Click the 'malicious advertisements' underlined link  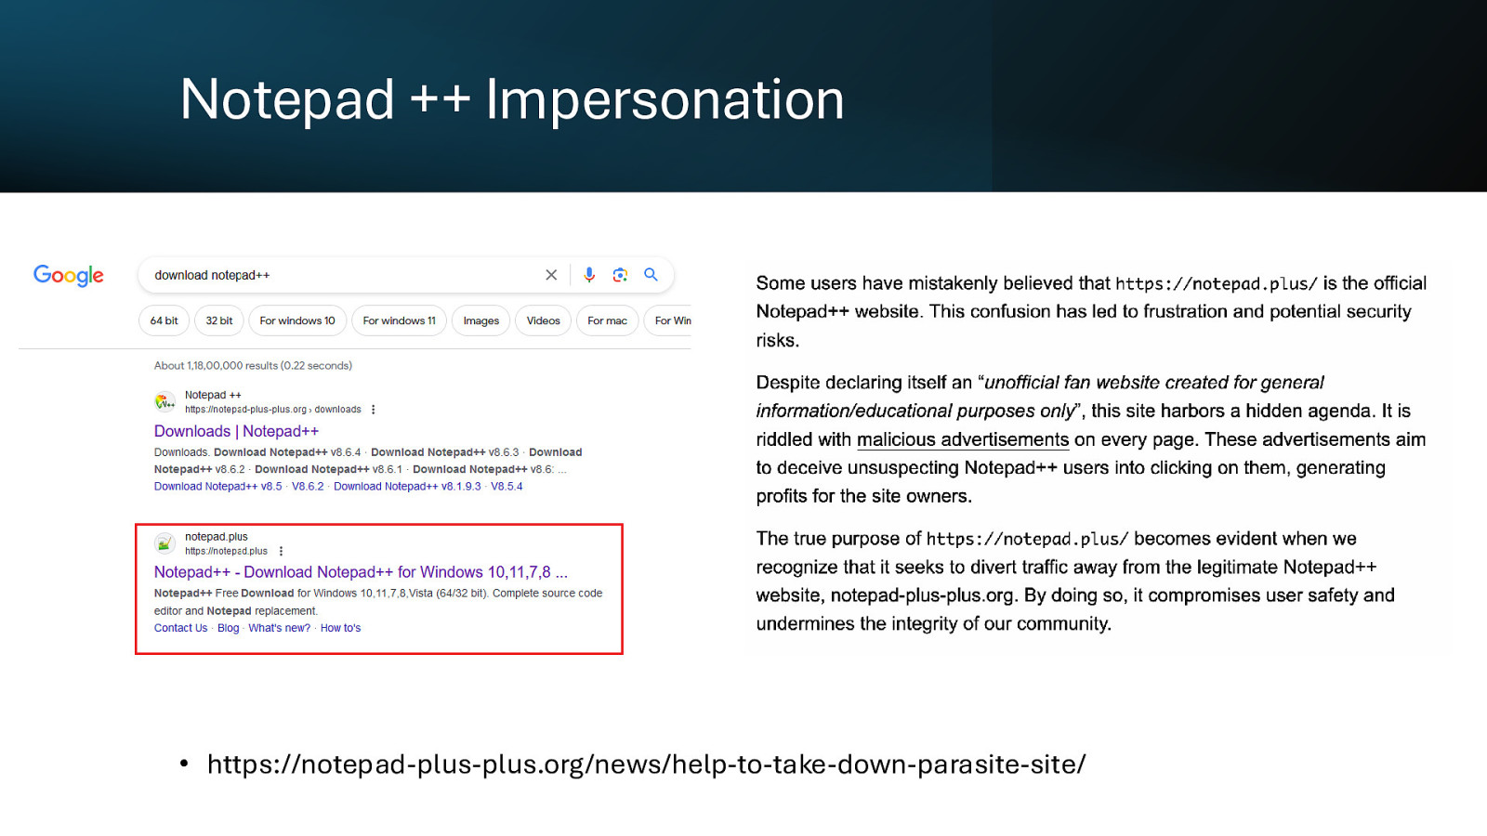[x=963, y=439]
